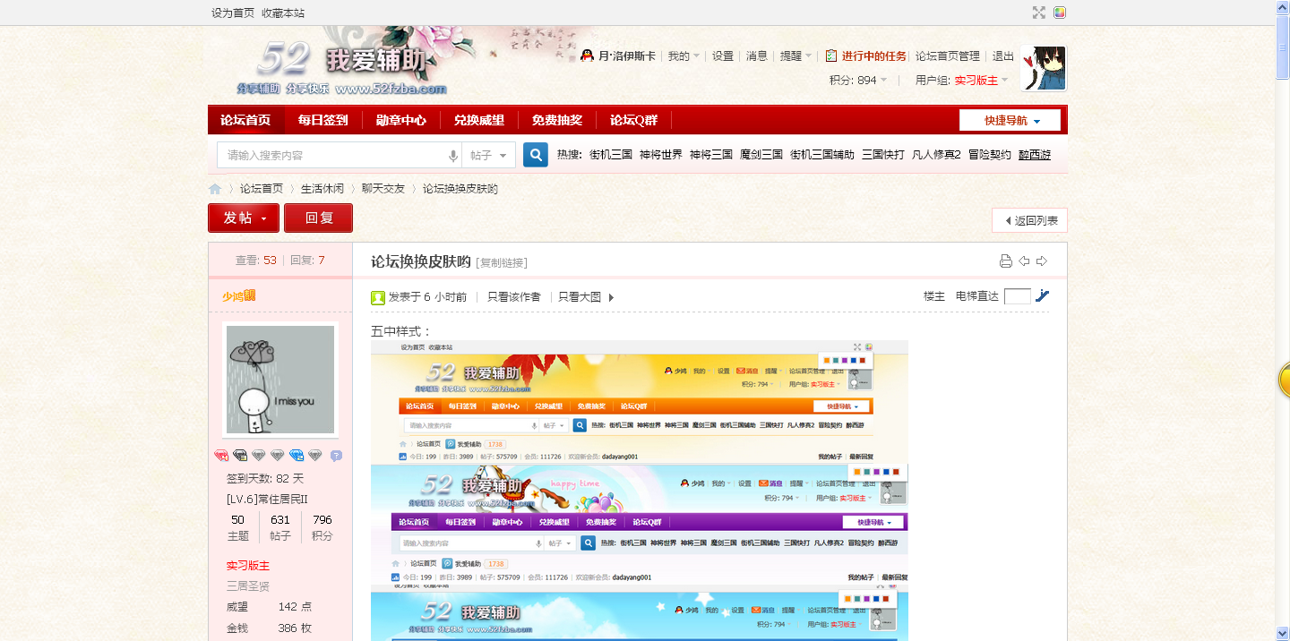Viewport: 1290px width, 641px height.
Task: Click the 论坛首页管理 link
Action: point(948,56)
